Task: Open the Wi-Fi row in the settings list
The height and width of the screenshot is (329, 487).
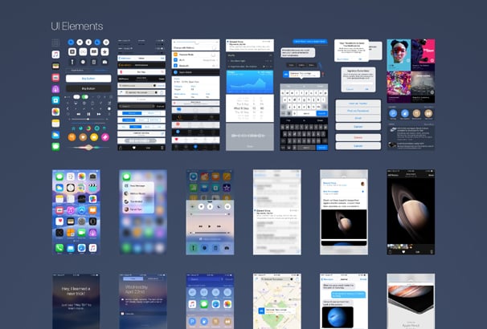Action: click(x=195, y=60)
